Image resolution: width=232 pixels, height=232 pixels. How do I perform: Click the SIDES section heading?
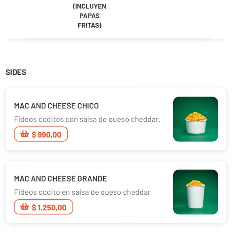(16, 72)
